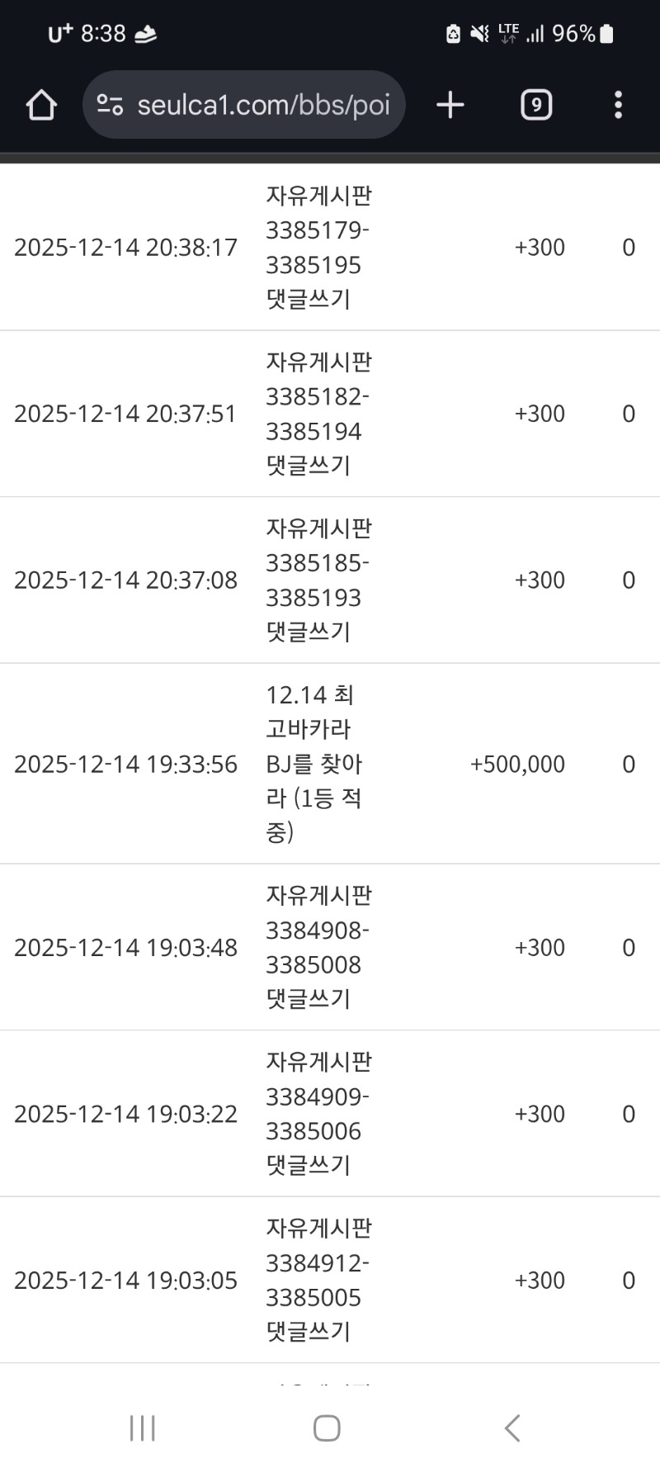Open the 자유게시판 3385185-3385193 댓글쓰기 entry
Viewport: 660px width, 1468px height.
pos(318,580)
